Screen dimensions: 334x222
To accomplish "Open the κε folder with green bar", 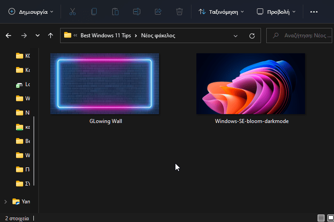I will 23,127.
